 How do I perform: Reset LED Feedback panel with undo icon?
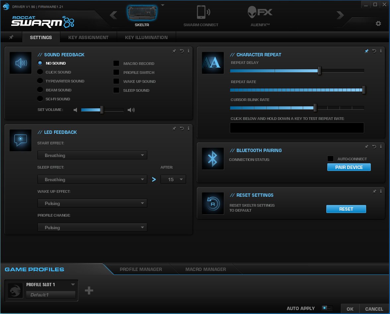[x=181, y=129]
